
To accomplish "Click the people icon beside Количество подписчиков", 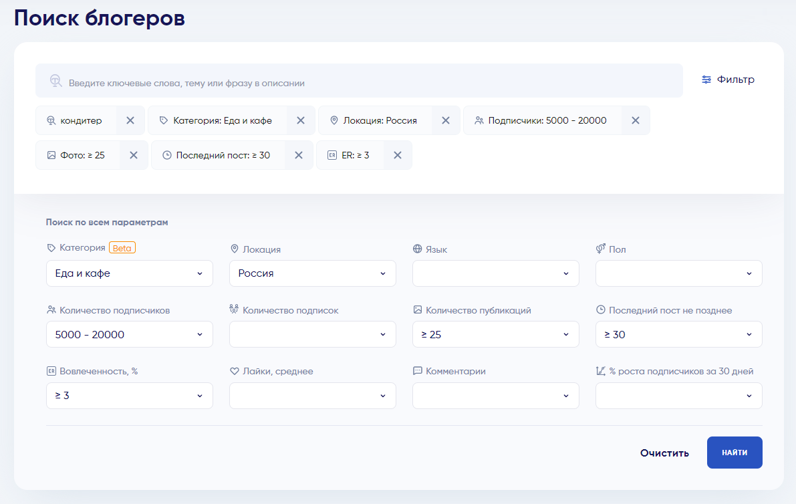I will 51,309.
